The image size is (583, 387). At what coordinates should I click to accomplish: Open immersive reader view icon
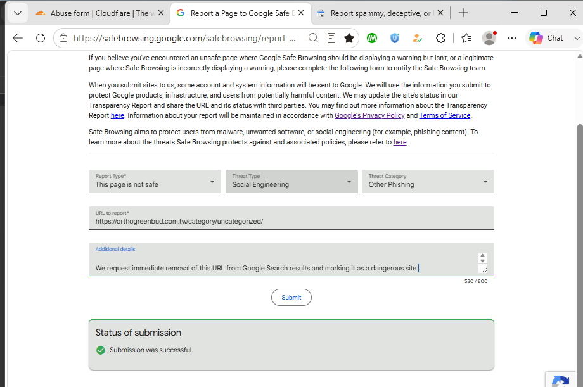(x=331, y=38)
